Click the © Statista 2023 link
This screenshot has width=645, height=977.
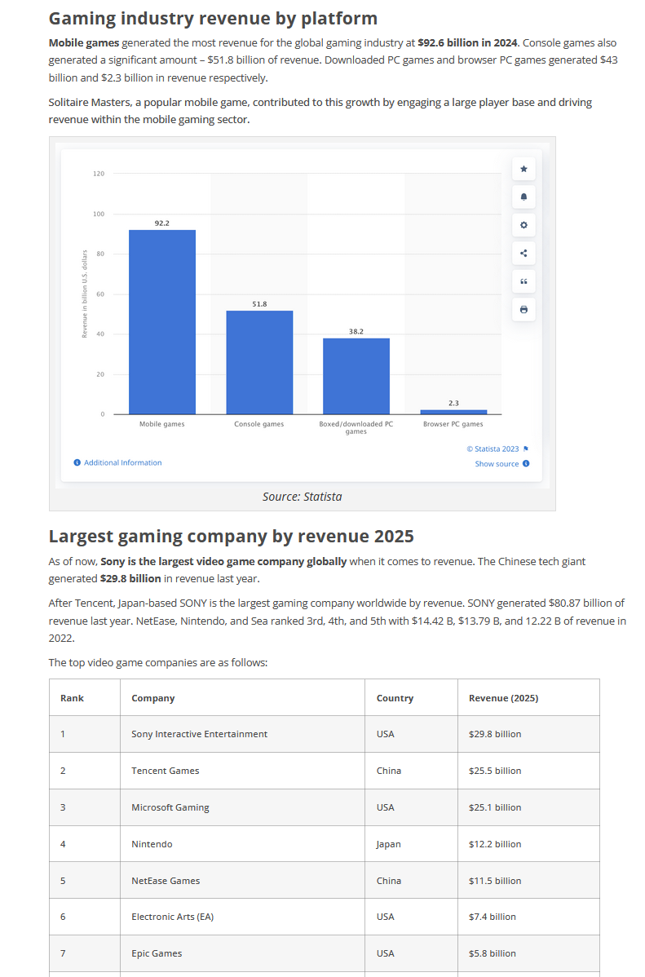(x=493, y=449)
